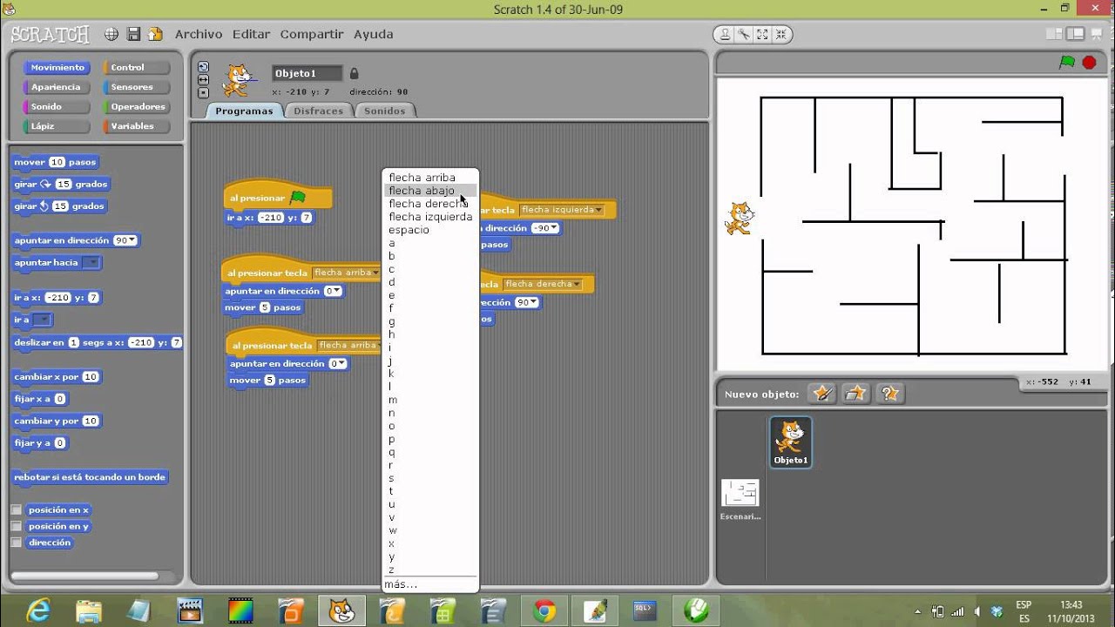Open flecha derecha key dropdown

pos(543,284)
